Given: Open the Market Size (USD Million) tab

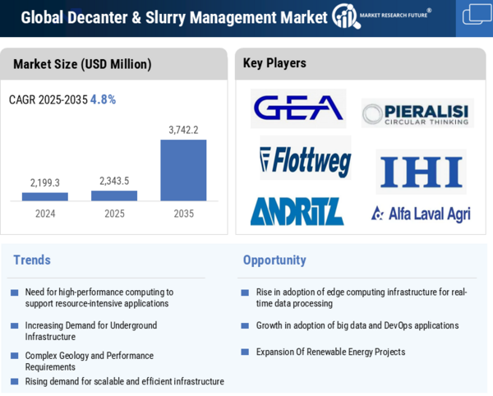Looking at the screenshot, I should [82, 64].
